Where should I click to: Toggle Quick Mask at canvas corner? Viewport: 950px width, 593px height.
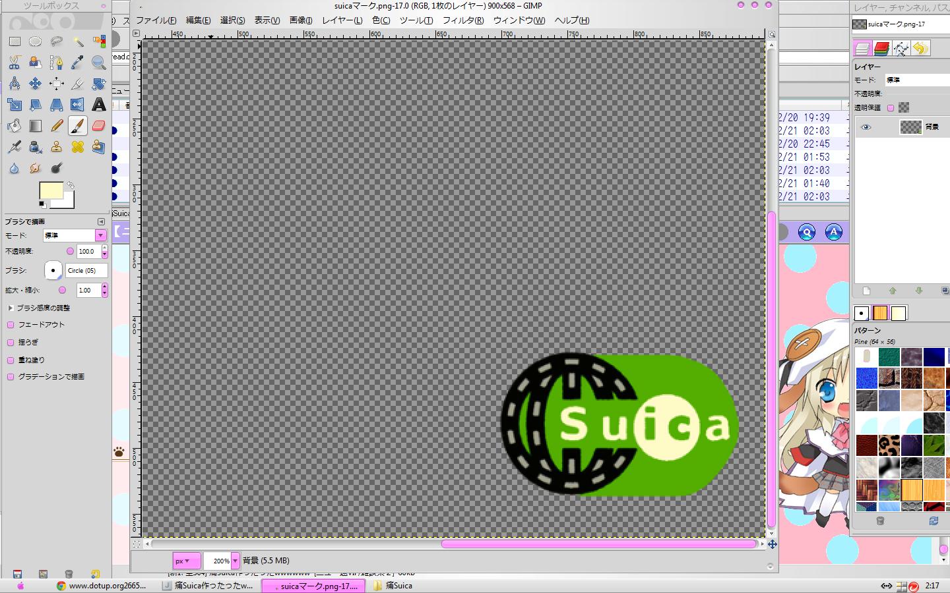137,544
